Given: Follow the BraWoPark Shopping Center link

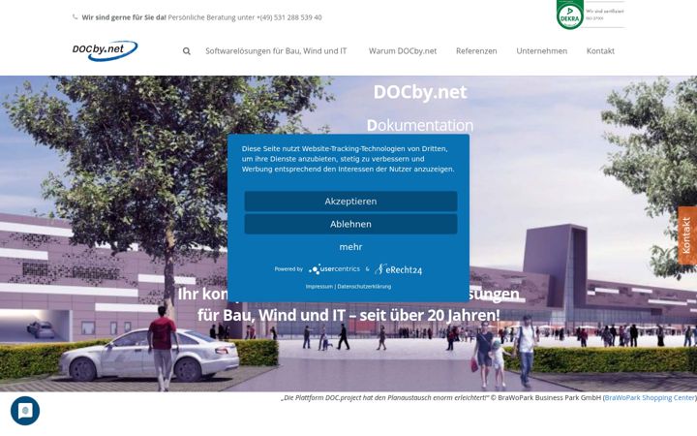Looking at the screenshot, I should pos(650,398).
